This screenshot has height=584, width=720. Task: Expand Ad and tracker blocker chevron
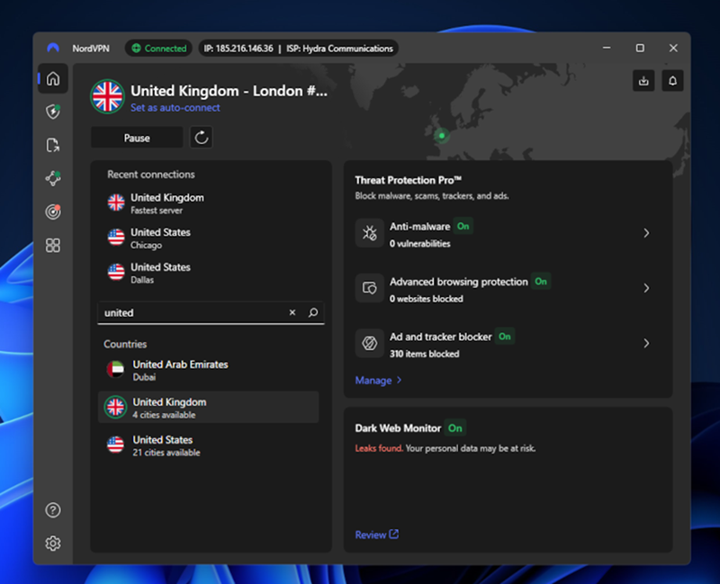(646, 344)
